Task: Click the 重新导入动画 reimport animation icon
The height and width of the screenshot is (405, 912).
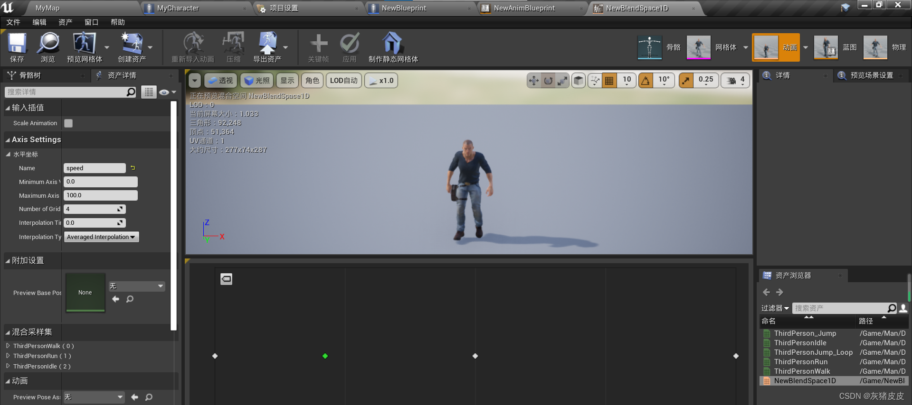Action: point(193,47)
